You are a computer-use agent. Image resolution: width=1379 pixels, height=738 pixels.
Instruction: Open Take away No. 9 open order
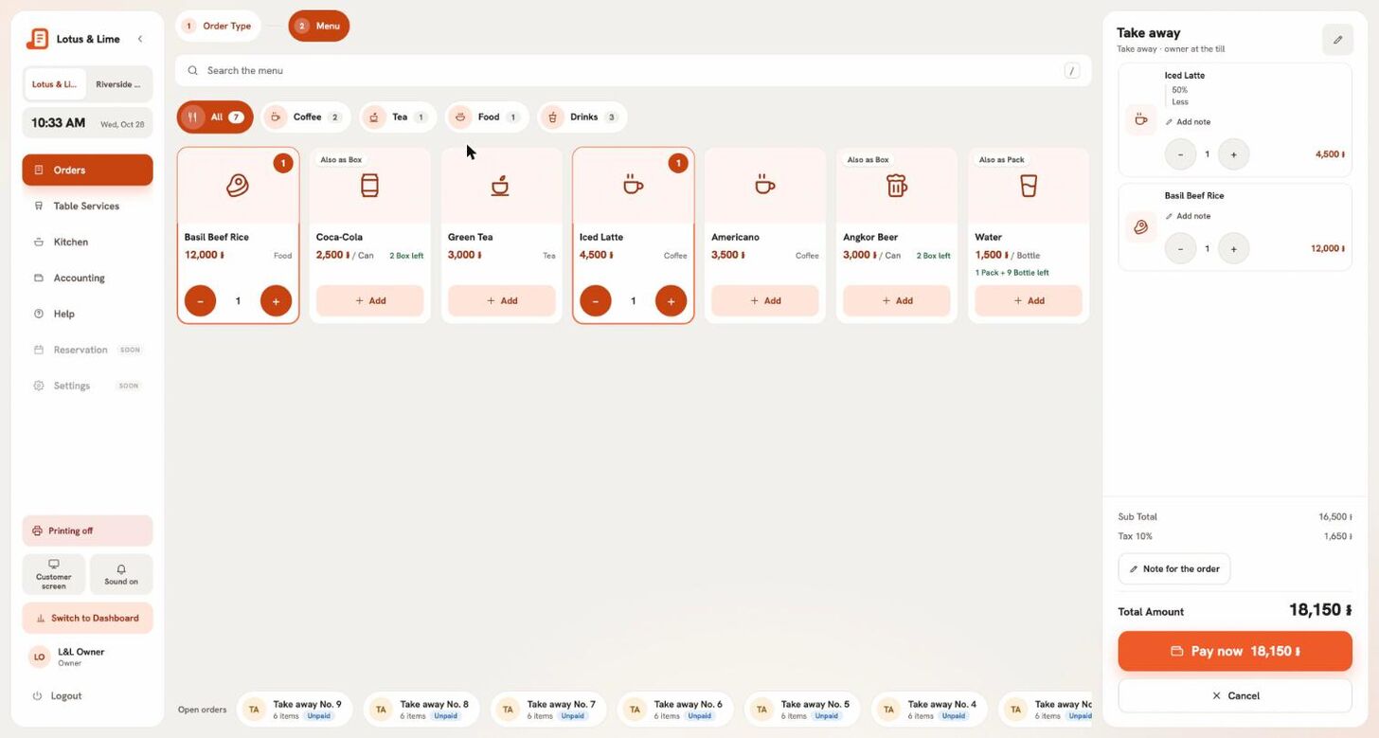pos(295,709)
